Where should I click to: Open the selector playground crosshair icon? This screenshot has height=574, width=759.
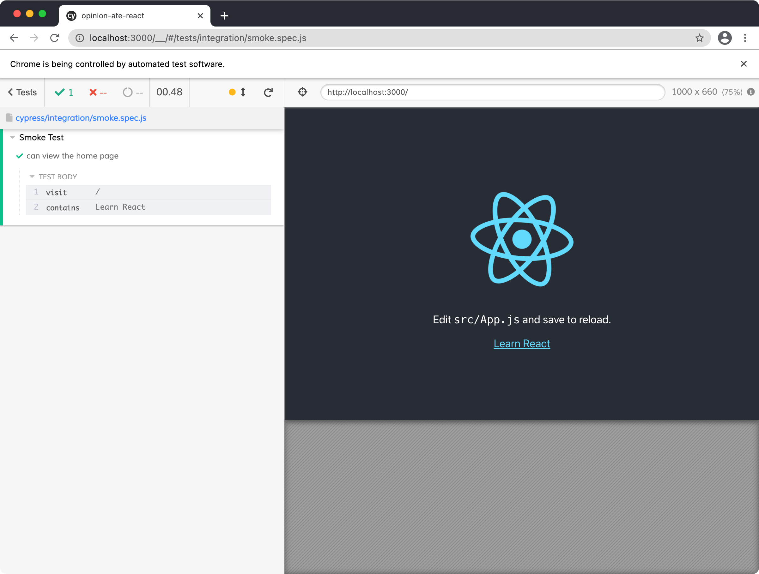pyautogui.click(x=302, y=92)
